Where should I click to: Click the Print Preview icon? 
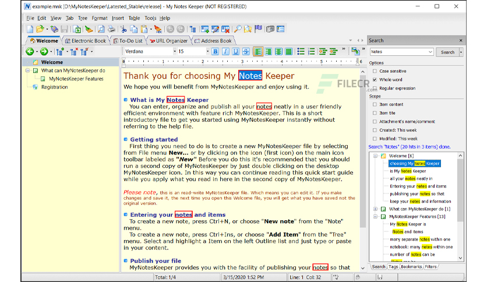tap(101, 29)
